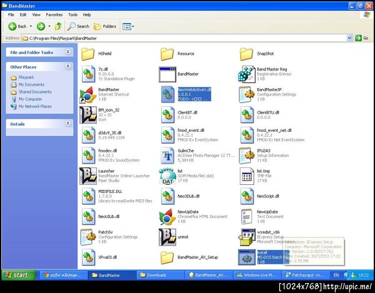Image resolution: width=375 pixels, height=293 pixels.
Task: Open the File menu
Action: [x=11, y=14]
